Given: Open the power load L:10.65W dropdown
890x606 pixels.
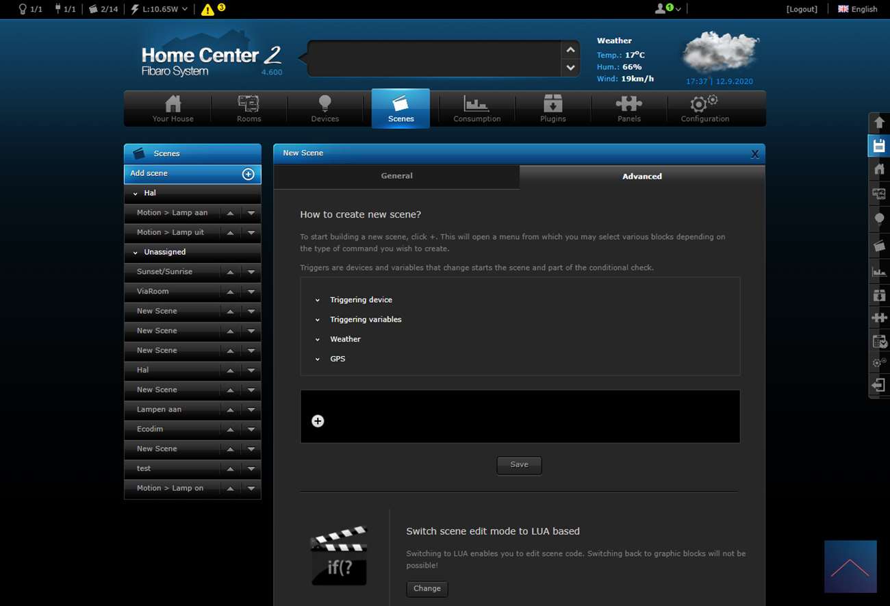Looking at the screenshot, I should click(x=159, y=9).
